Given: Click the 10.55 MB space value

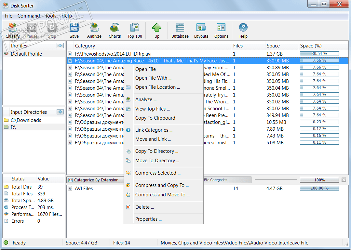Looking at the screenshot, I should (x=276, y=122).
